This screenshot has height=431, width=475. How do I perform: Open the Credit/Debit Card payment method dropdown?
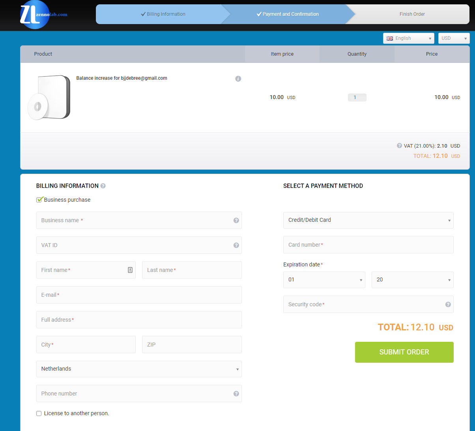tap(368, 220)
